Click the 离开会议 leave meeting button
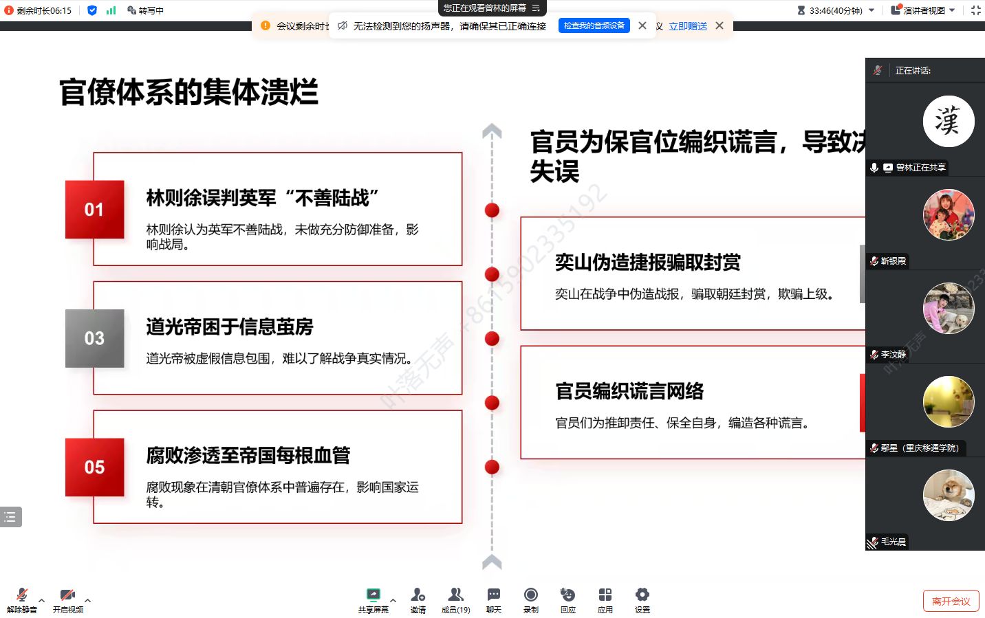This screenshot has height=618, width=985. pos(951,601)
